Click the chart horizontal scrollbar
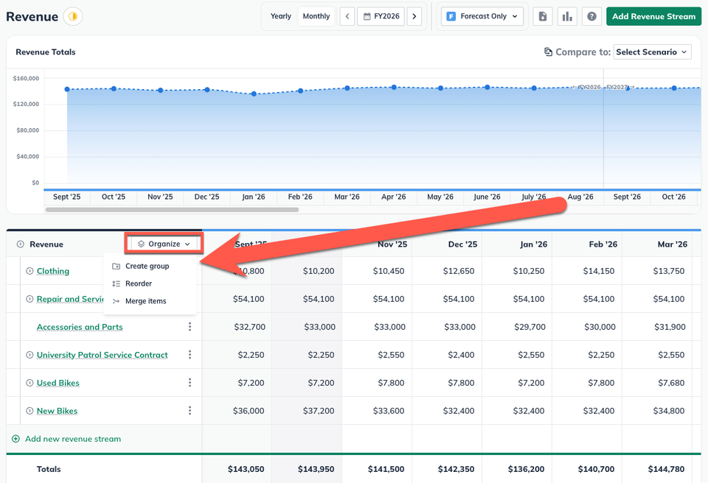This screenshot has width=708, height=483. (172, 210)
